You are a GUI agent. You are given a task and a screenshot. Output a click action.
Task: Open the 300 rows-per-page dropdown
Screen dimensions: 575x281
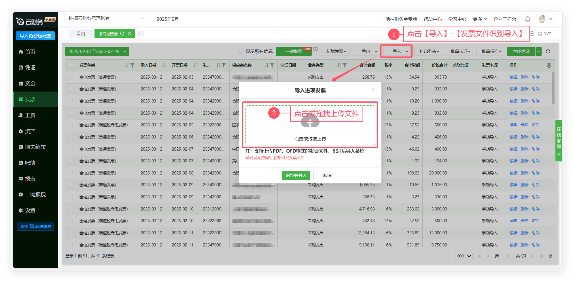[464, 256]
